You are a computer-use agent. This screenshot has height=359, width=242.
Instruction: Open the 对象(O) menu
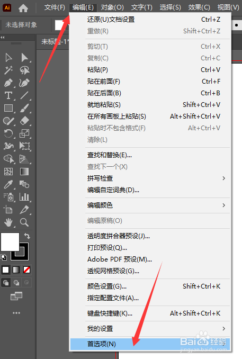pos(112,7)
